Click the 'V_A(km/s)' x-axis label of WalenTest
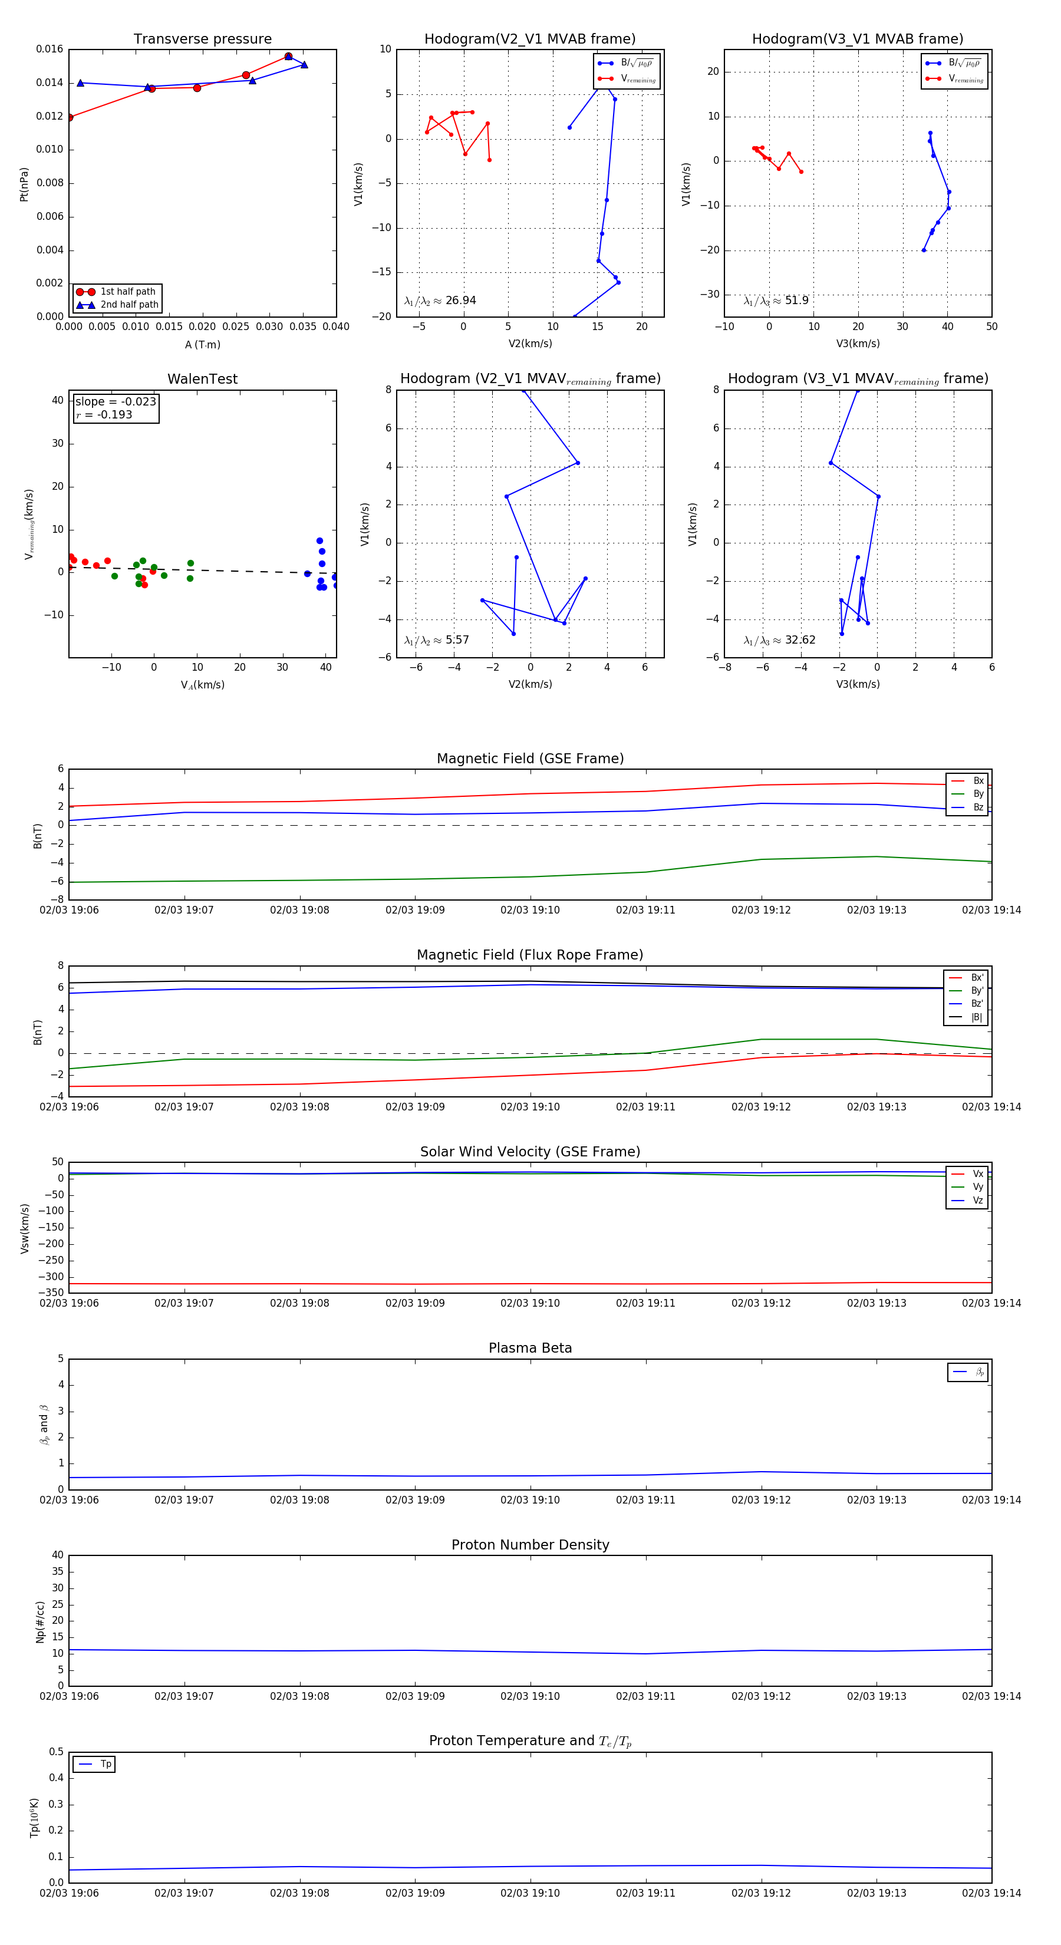Image resolution: width=1061 pixels, height=1945 pixels. click(x=202, y=685)
